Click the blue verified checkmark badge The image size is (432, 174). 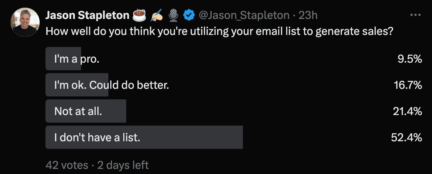point(189,15)
